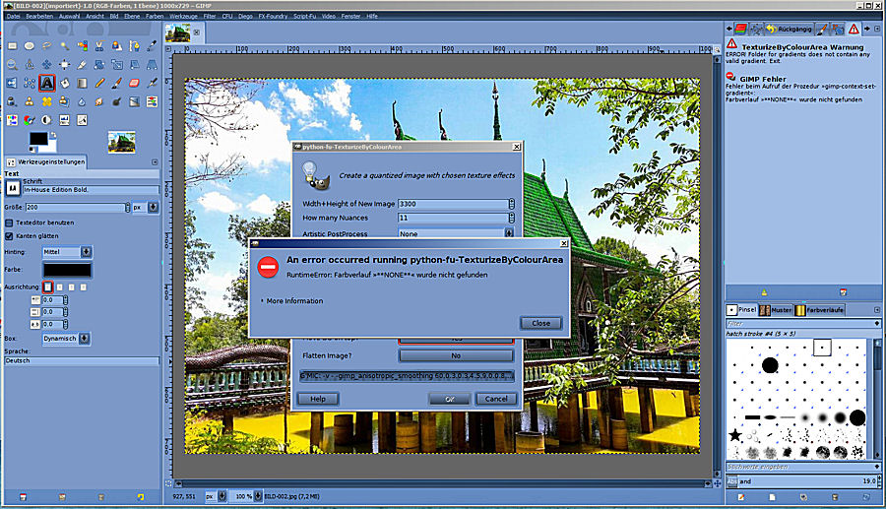
Task: Open the Artistic PostProcess 'None' dropdown
Action: [x=456, y=233]
